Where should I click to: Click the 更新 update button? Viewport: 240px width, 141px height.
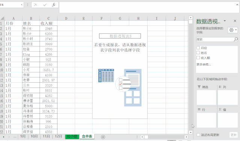coord(234,135)
